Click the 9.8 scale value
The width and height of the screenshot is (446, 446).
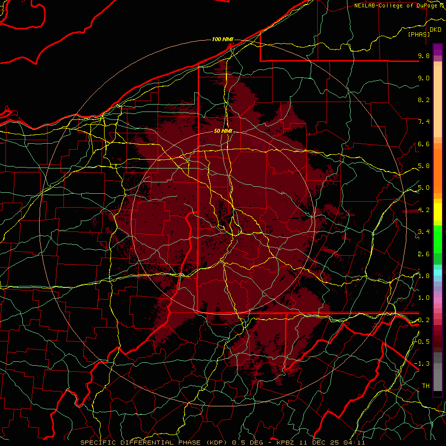tap(424, 56)
